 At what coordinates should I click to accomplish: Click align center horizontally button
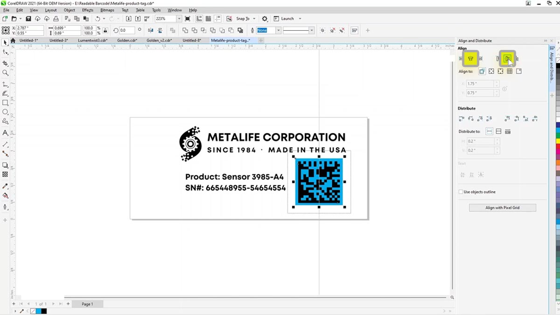pyautogui.click(x=470, y=59)
